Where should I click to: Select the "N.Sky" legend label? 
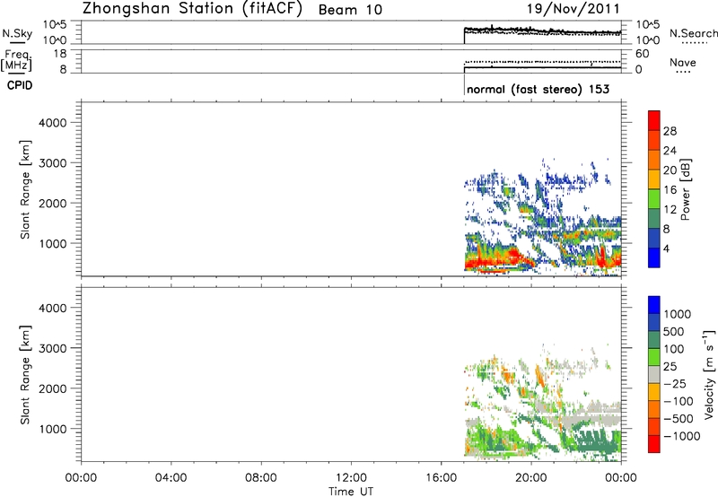17,33
